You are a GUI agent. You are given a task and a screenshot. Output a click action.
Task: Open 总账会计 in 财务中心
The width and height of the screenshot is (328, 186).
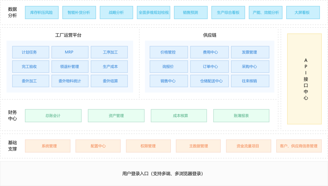53,116
